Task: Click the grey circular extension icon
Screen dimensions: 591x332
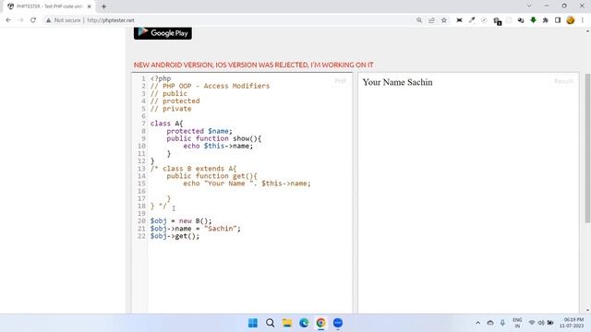Action: (x=484, y=20)
